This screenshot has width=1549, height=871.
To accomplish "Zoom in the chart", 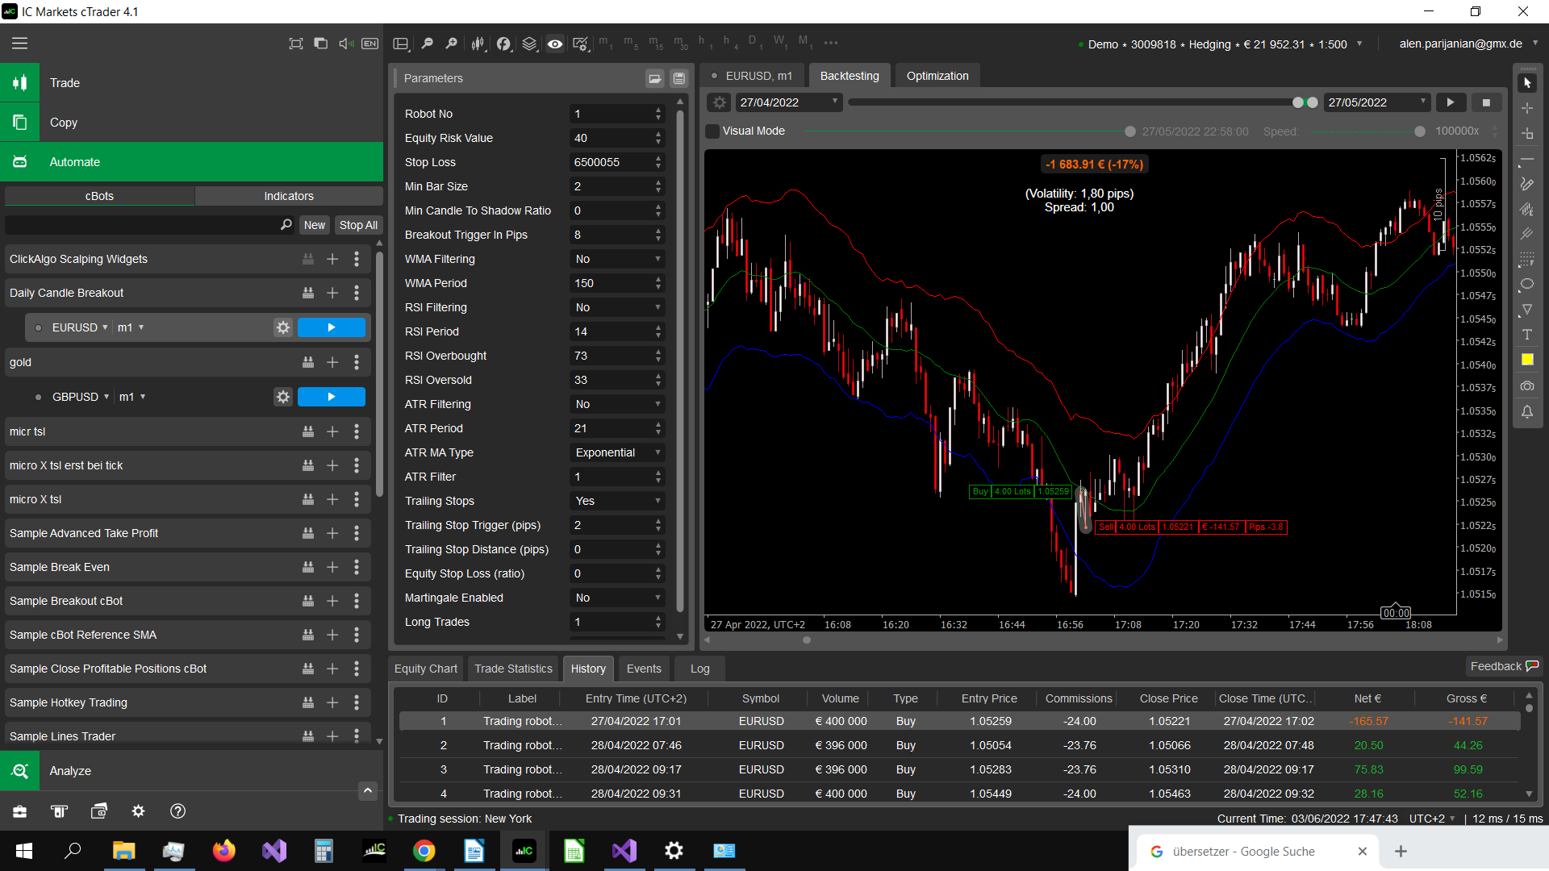I will 452,44.
